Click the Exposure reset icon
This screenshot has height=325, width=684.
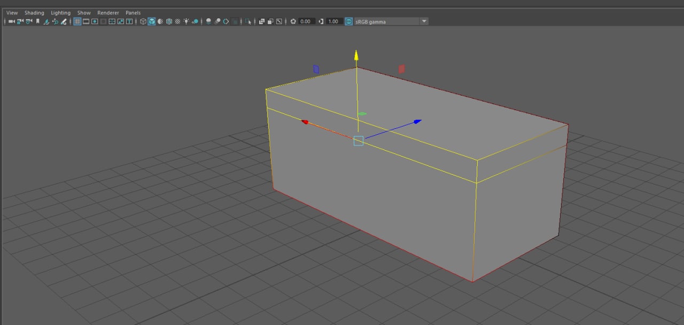tap(293, 21)
